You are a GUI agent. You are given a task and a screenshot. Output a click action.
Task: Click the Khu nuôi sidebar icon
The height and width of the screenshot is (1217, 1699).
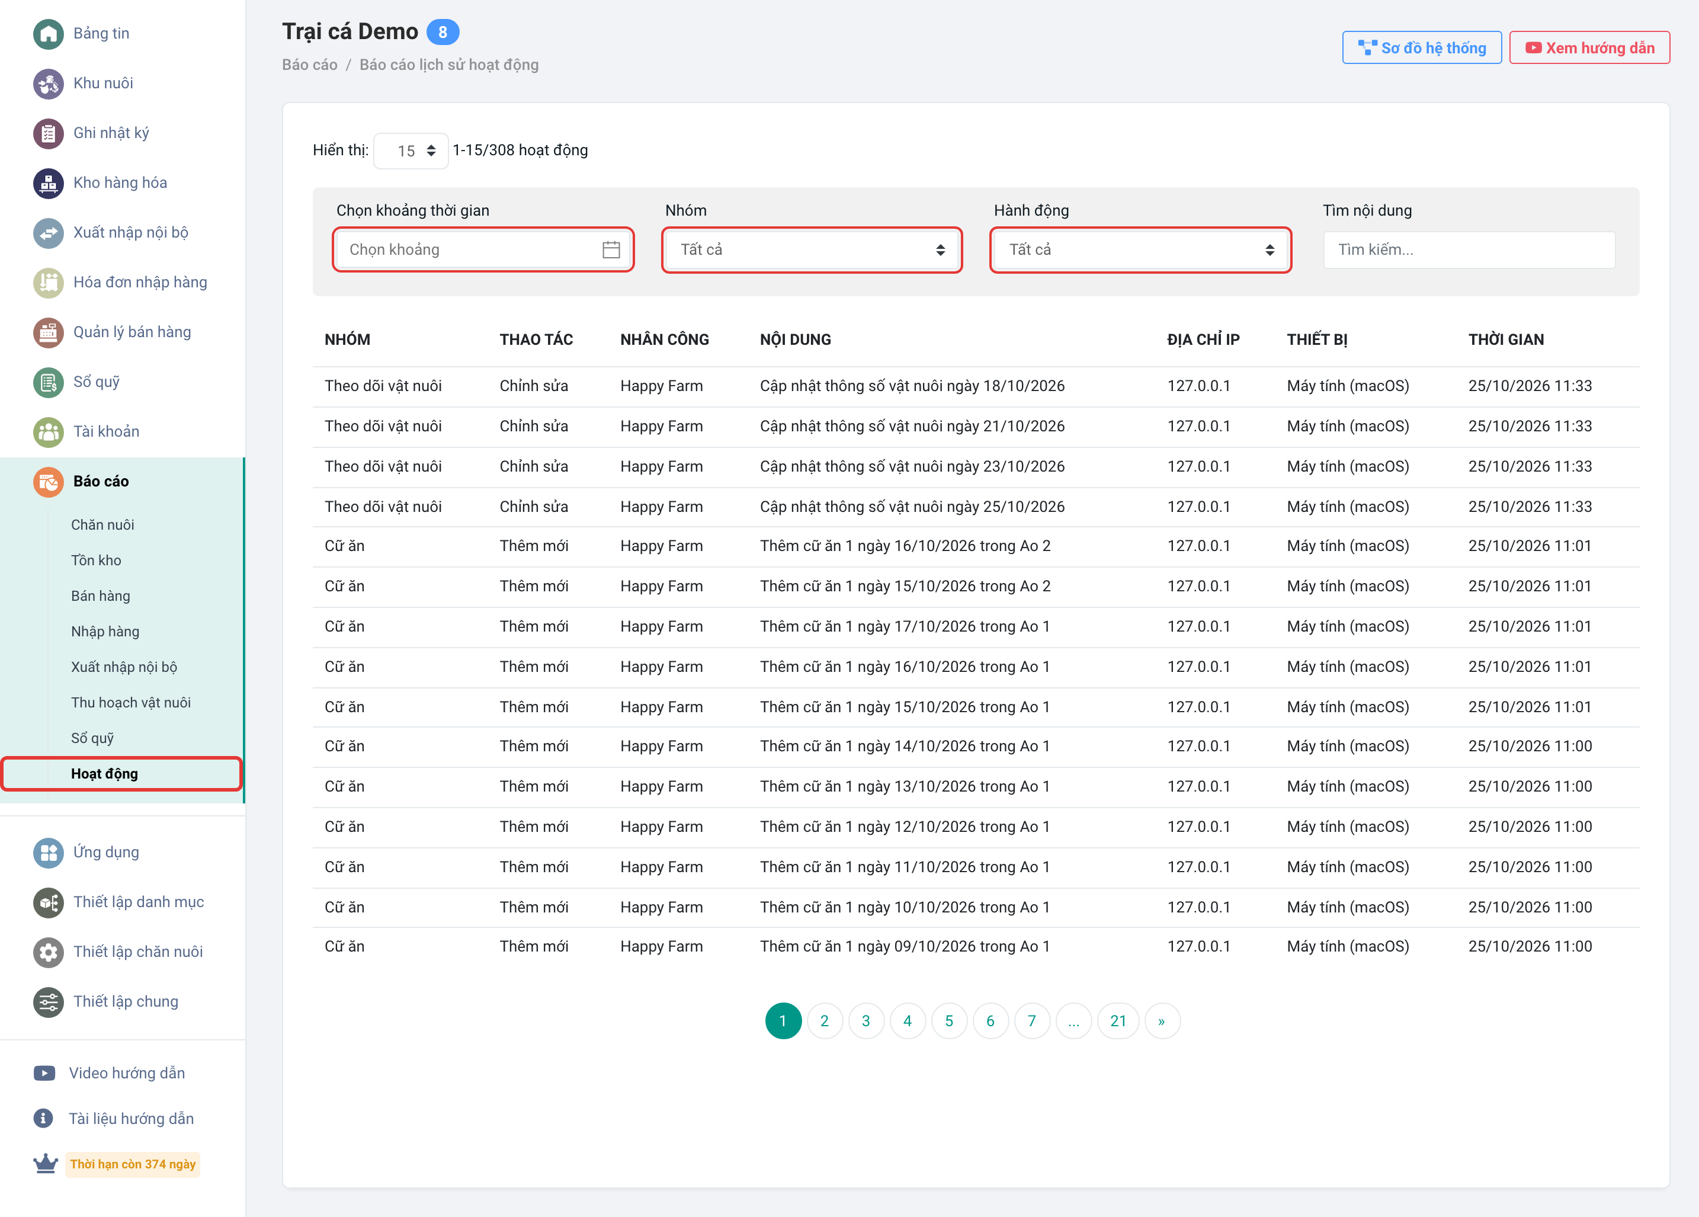click(x=48, y=83)
